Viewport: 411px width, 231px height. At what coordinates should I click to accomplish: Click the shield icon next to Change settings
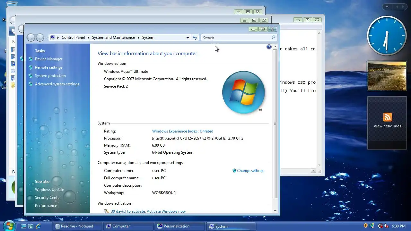click(234, 171)
